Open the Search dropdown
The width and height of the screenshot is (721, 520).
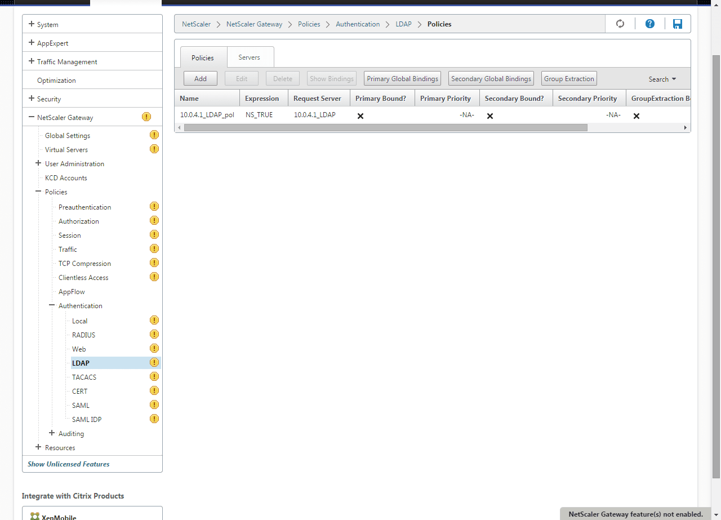point(662,79)
